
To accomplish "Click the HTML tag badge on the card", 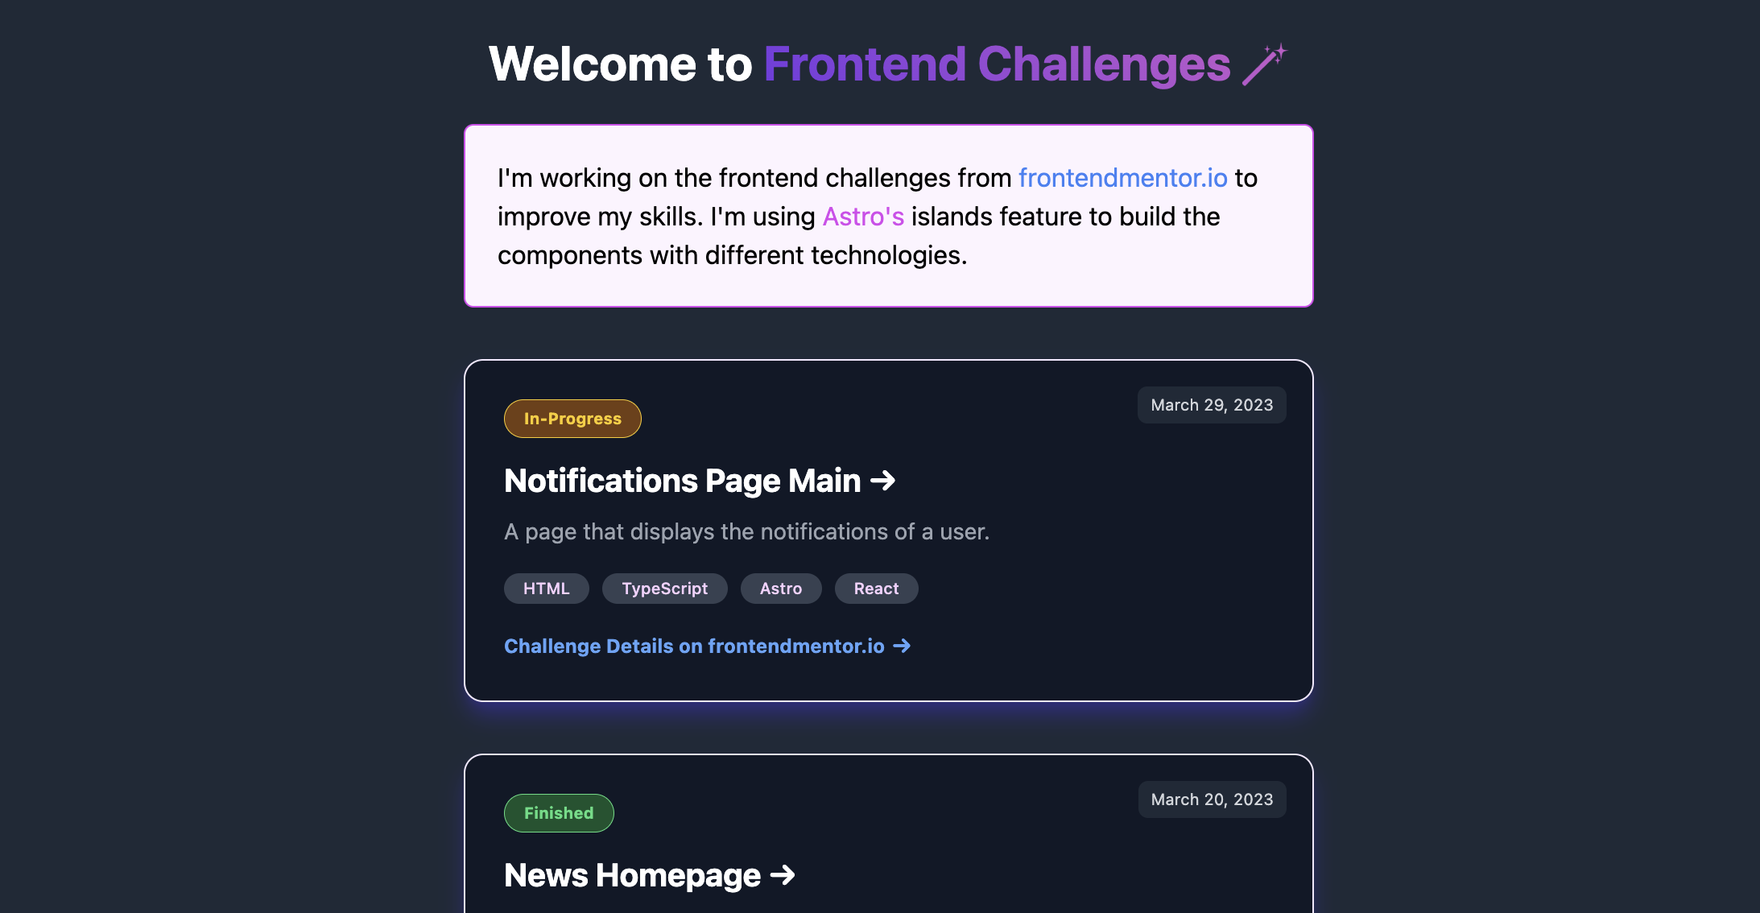I will point(547,588).
